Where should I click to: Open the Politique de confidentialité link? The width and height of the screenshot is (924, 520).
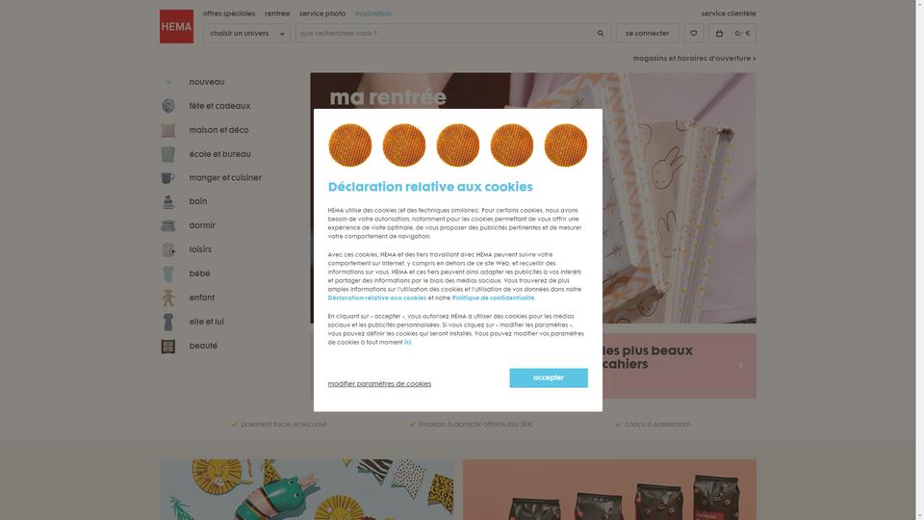tap(493, 299)
